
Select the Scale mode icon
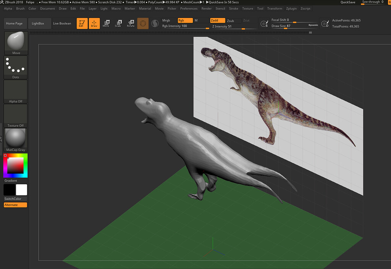(118, 23)
